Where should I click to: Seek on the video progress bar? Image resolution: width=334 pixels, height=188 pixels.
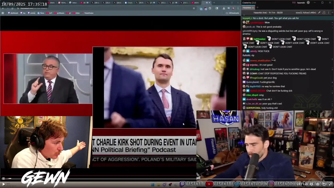167,179
